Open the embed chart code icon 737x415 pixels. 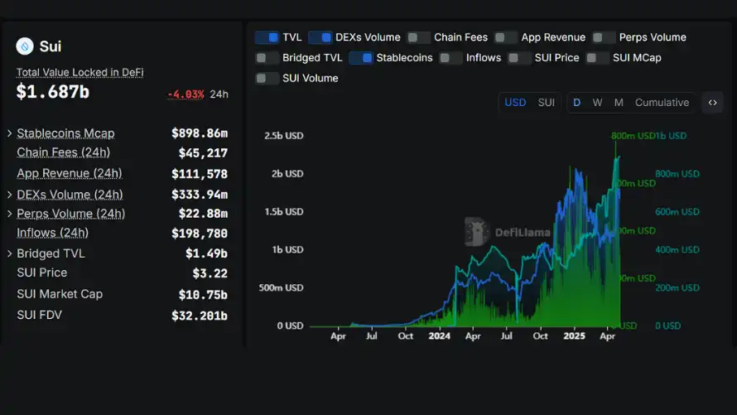click(712, 103)
